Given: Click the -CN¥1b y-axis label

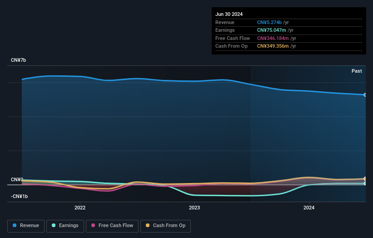Looking at the screenshot, I should pyautogui.click(x=19, y=196).
